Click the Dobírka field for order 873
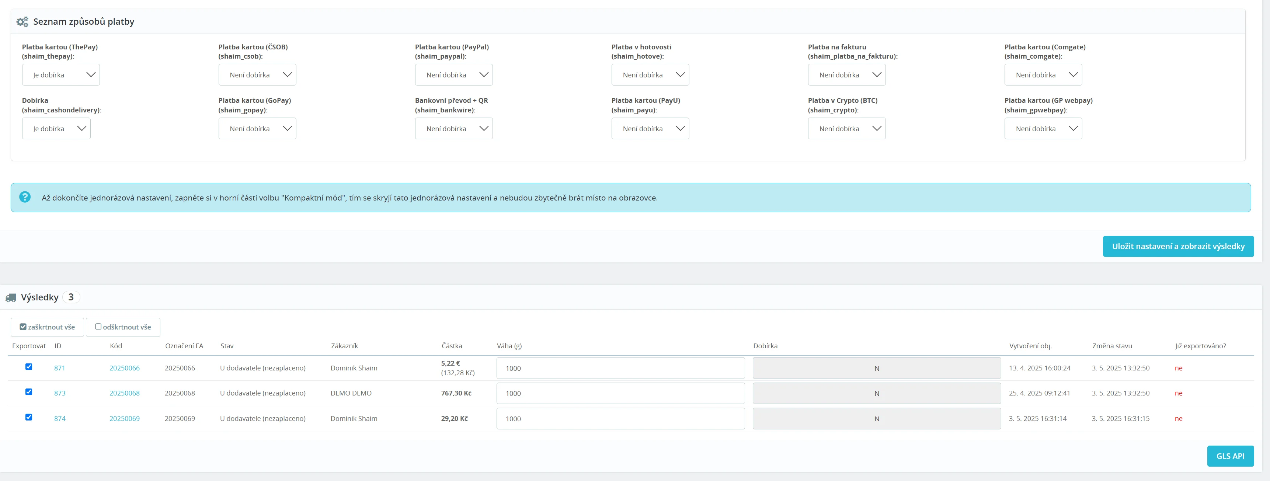This screenshot has width=1270, height=481. [x=876, y=393]
